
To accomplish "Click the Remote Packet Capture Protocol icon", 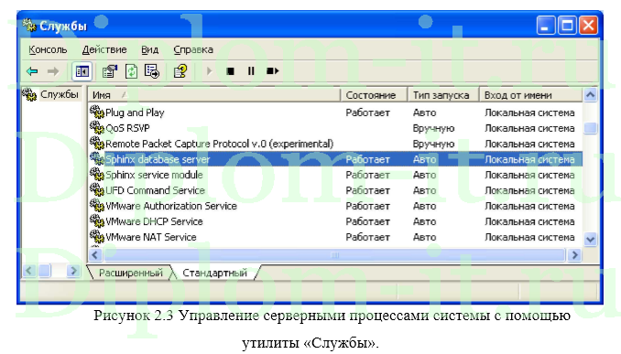I will click(x=97, y=143).
